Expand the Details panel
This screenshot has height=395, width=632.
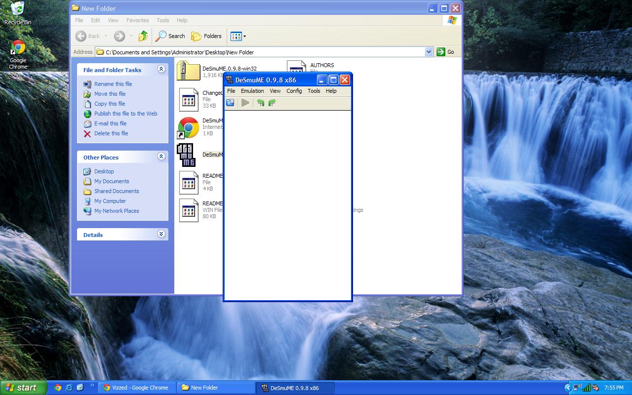[x=161, y=235]
